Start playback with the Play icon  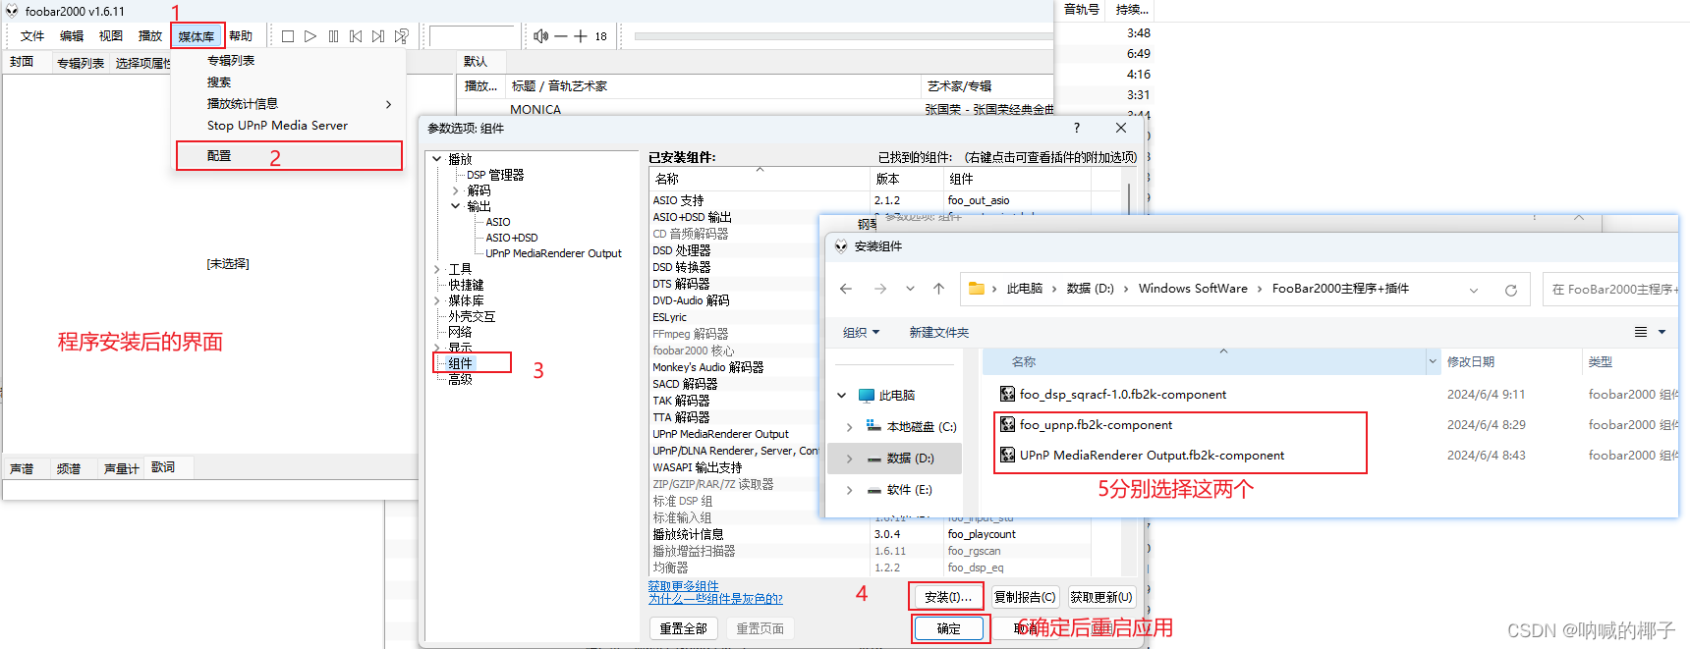[310, 36]
